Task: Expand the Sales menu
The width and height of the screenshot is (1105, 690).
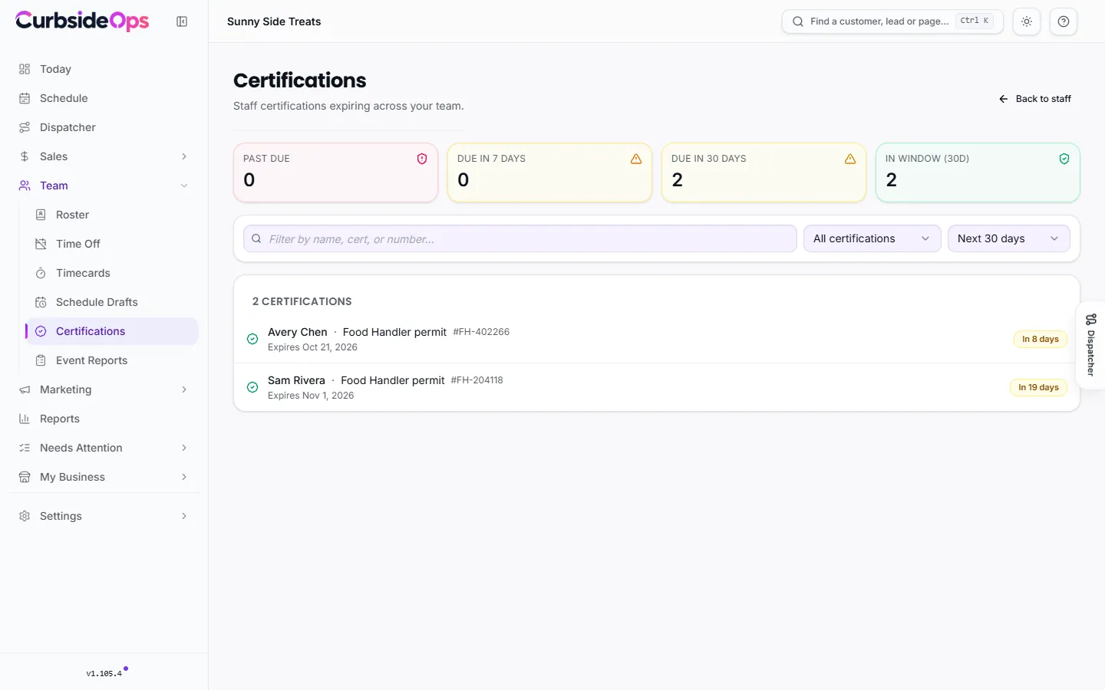Action: (104, 156)
